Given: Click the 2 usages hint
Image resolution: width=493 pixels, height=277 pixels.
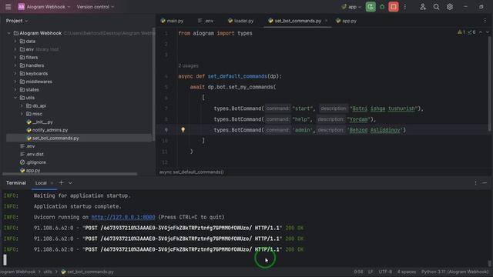Looking at the screenshot, I should (188, 65).
